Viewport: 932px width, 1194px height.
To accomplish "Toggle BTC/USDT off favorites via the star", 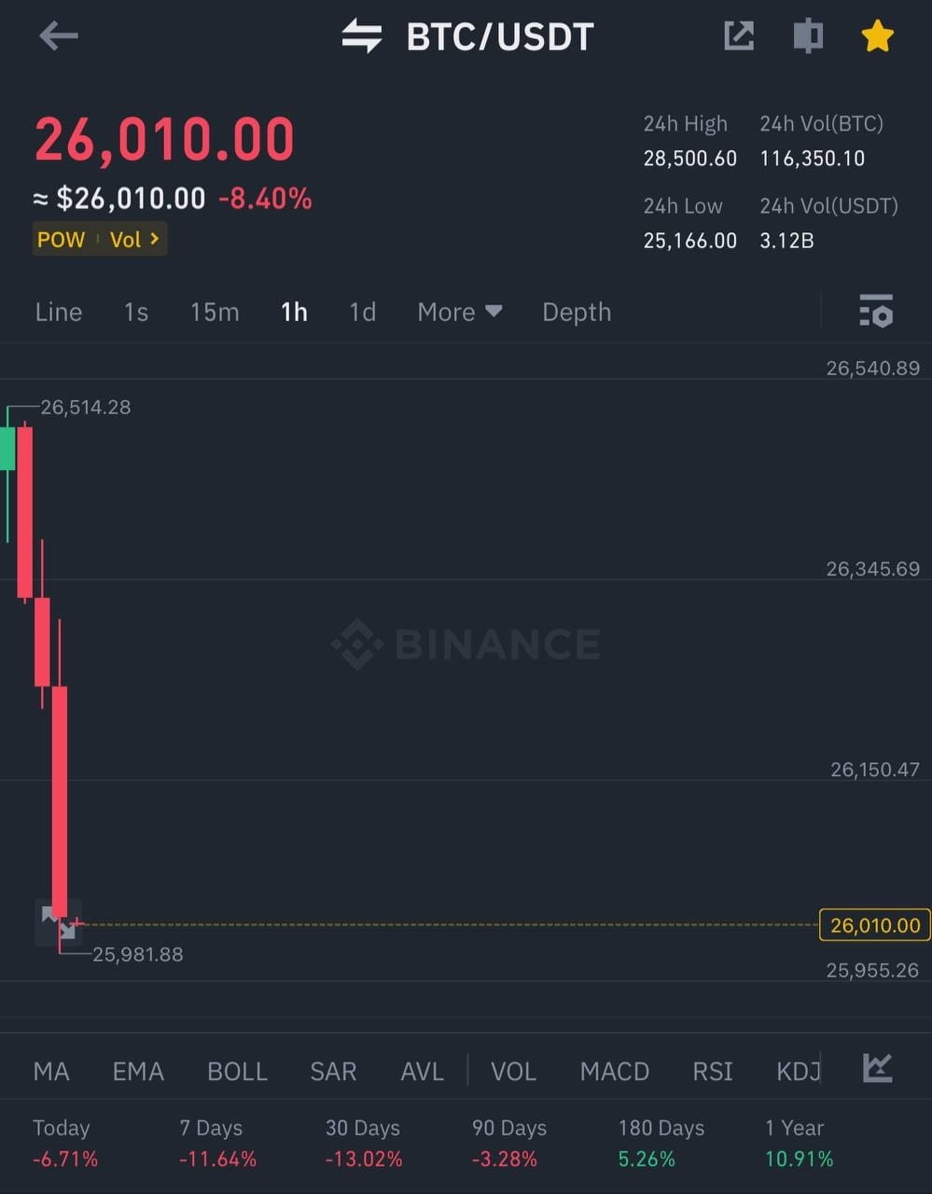I will (877, 35).
